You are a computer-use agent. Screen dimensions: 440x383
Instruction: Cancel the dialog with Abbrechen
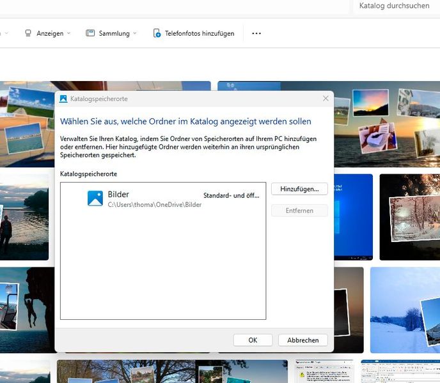(x=302, y=340)
